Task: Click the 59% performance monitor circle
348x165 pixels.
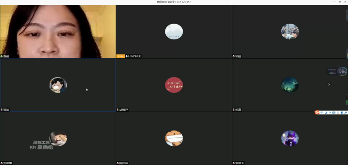Action: tap(342, 71)
